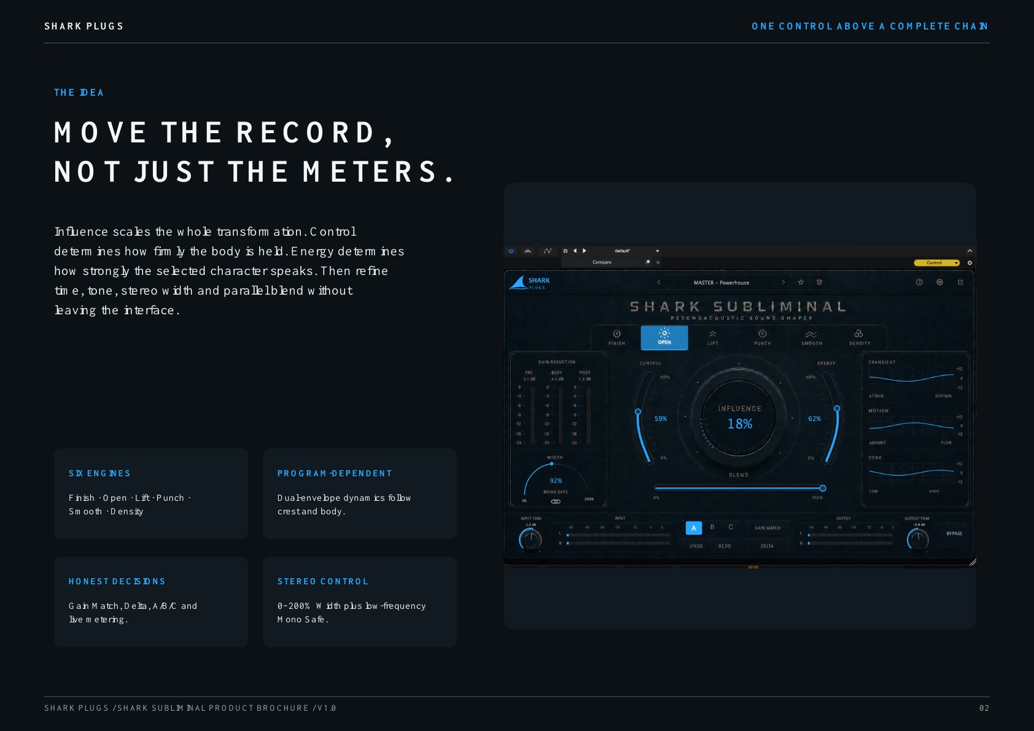The width and height of the screenshot is (1034, 731).
Task: Click the Output Trim knob
Action: tap(918, 540)
